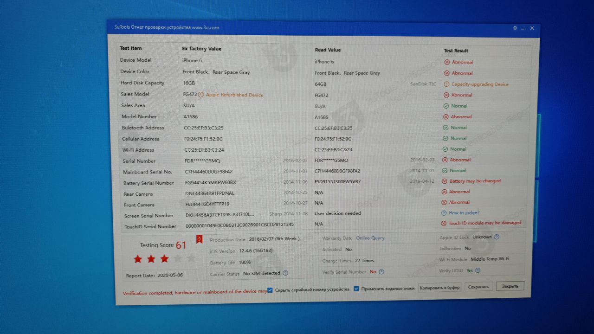Click the green check icon in Wi-Fi Address row
The width and height of the screenshot is (594, 334).
[445, 149]
